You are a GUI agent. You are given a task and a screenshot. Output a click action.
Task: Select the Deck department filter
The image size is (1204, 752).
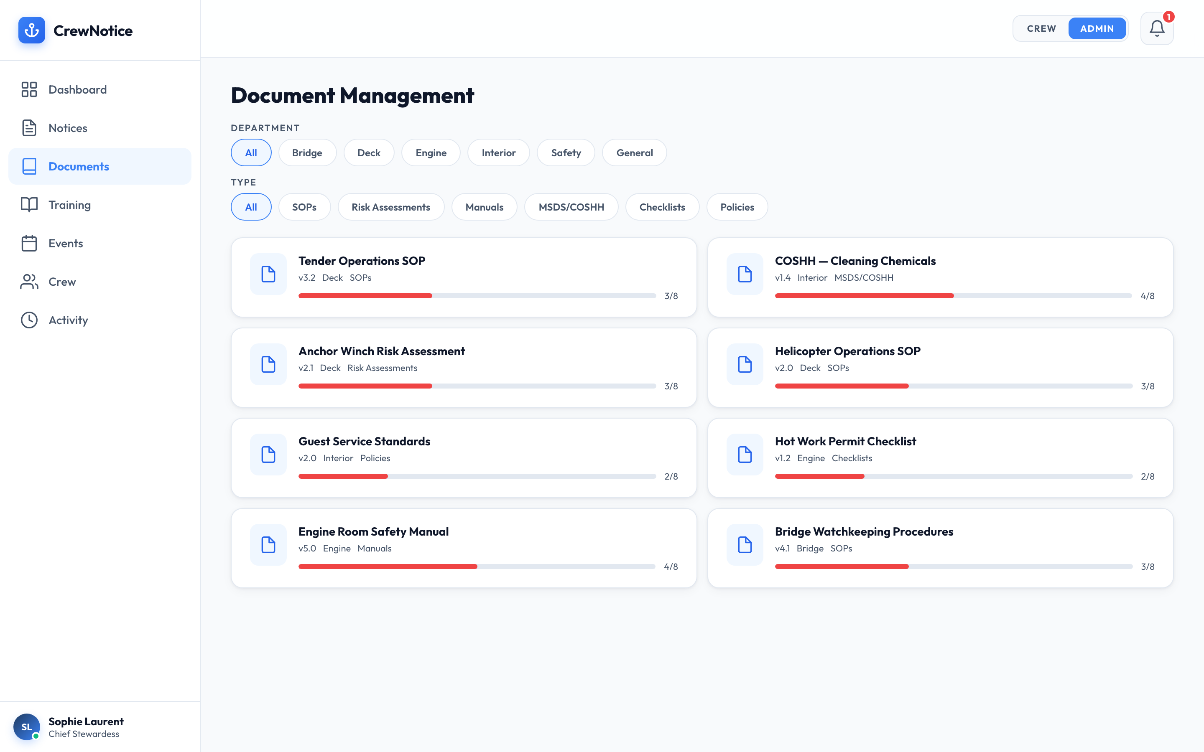pyautogui.click(x=369, y=152)
